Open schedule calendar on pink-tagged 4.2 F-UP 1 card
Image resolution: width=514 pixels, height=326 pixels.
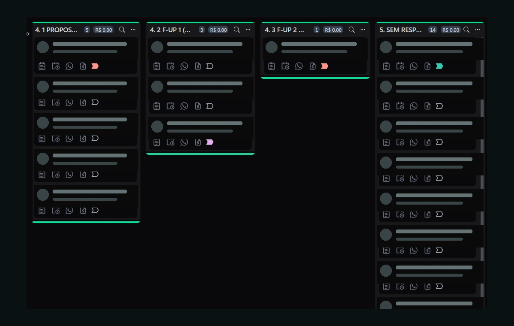click(170, 142)
